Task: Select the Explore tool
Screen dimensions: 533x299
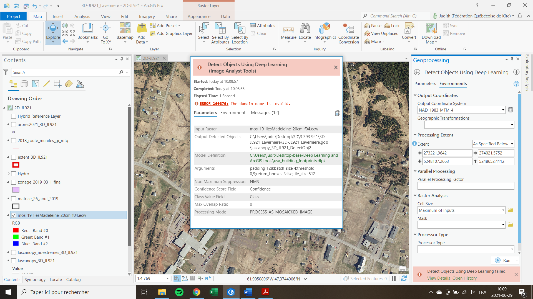Action: [53, 30]
